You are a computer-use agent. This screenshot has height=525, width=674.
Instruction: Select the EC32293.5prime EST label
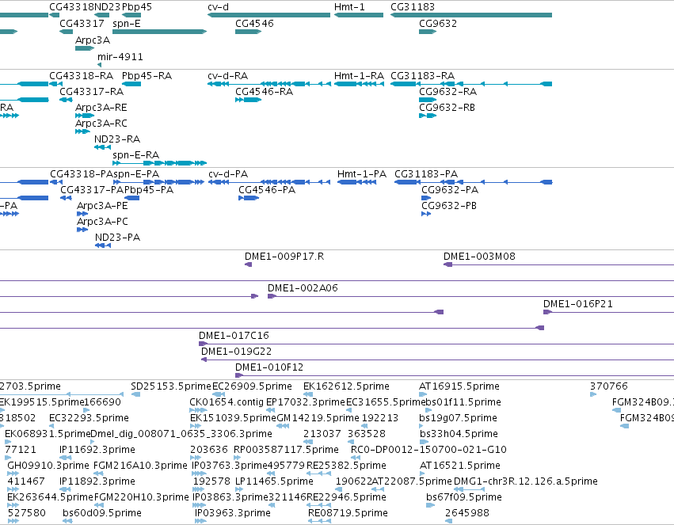coord(89,418)
